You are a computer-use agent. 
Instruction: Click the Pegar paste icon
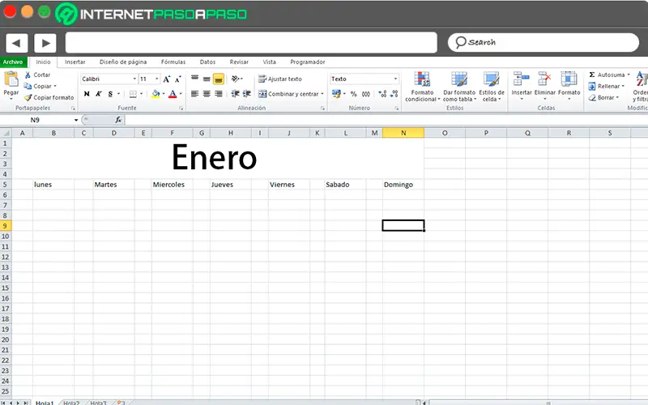(11, 79)
